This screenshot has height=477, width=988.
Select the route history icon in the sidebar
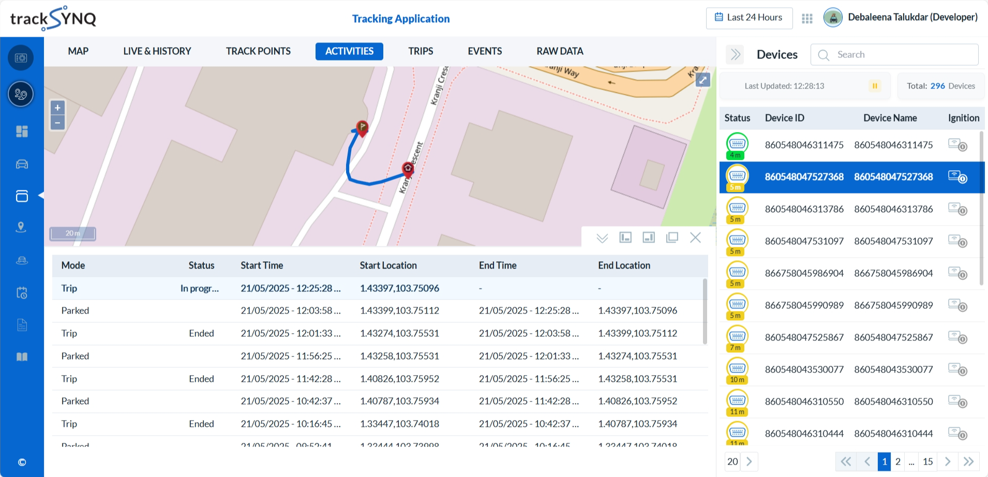[x=21, y=94]
